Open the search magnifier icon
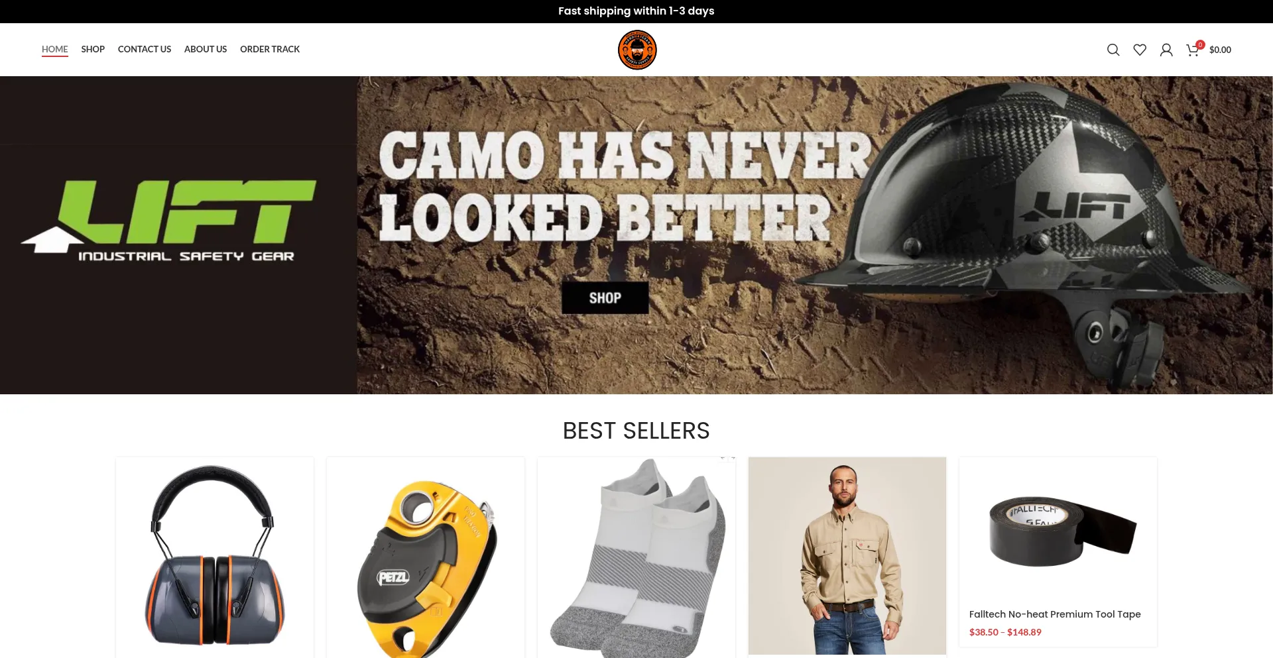Screen dimensions: 1273x658 (1113, 50)
